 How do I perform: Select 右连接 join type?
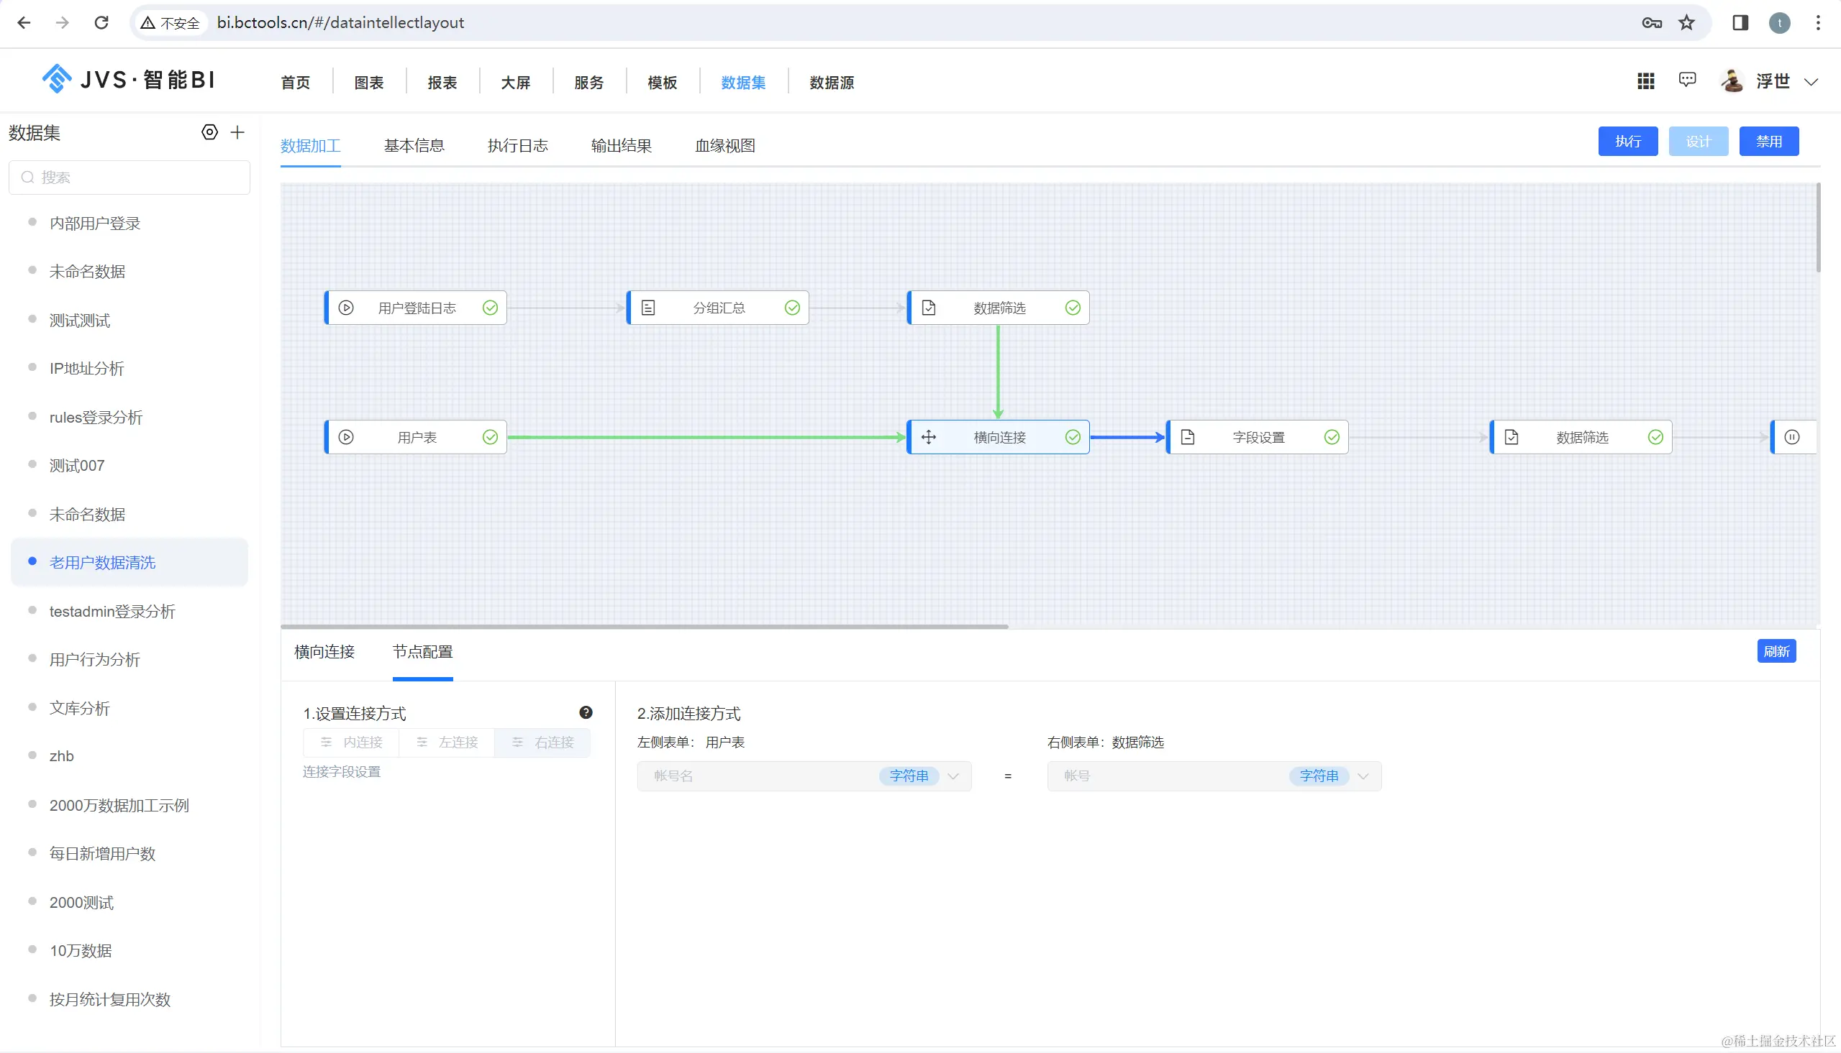click(542, 742)
